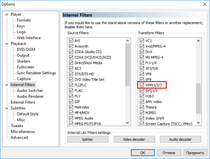Collapse the Subtitles tree node
The width and height of the screenshot is (210, 159).
7,108
